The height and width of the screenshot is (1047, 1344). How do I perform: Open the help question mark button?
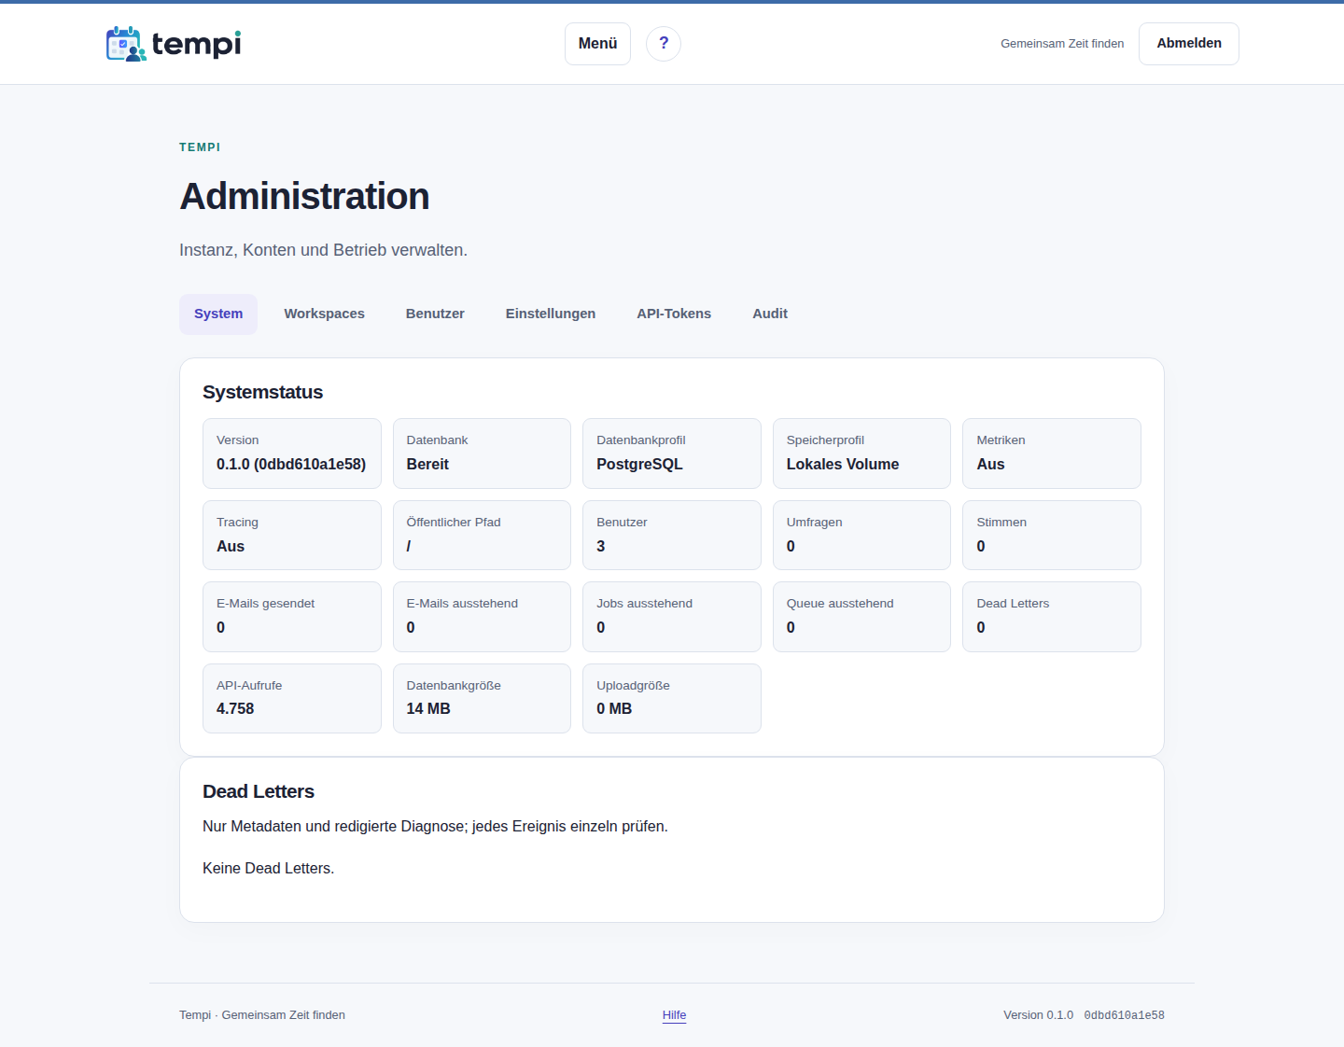pyautogui.click(x=664, y=44)
